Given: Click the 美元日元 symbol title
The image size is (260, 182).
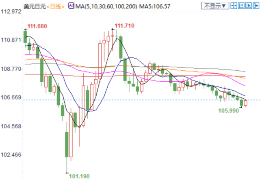Looking at the screenshot, I should point(35,6).
